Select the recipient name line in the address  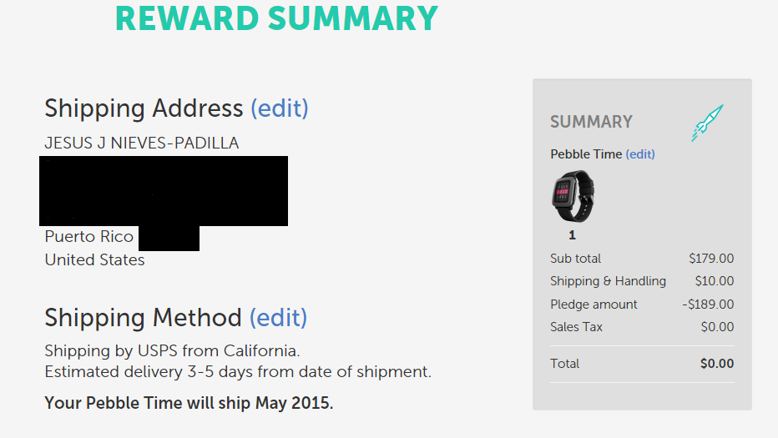[x=141, y=143]
